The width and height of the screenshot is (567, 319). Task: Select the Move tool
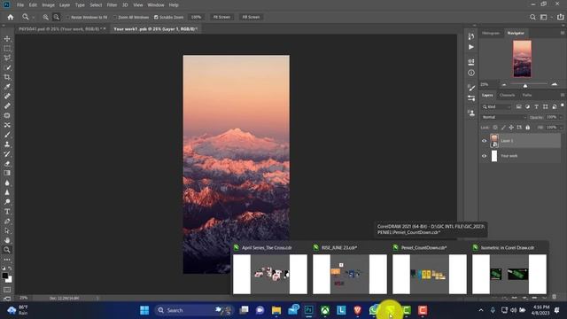coord(7,39)
